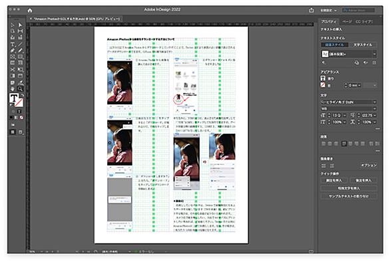The height and width of the screenshot is (262, 390).
Task: Select the Pen tool
Action: pos(13,51)
